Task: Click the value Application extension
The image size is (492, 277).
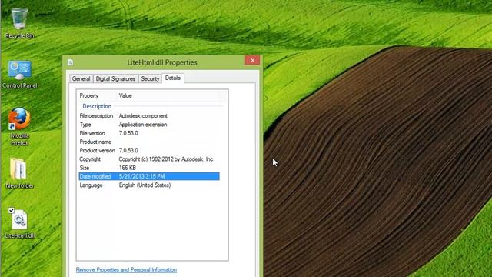Action: point(143,125)
